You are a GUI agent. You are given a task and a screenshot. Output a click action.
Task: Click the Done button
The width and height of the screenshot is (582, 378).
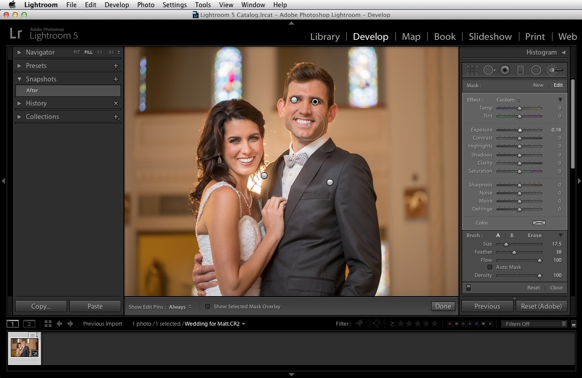pyautogui.click(x=443, y=306)
